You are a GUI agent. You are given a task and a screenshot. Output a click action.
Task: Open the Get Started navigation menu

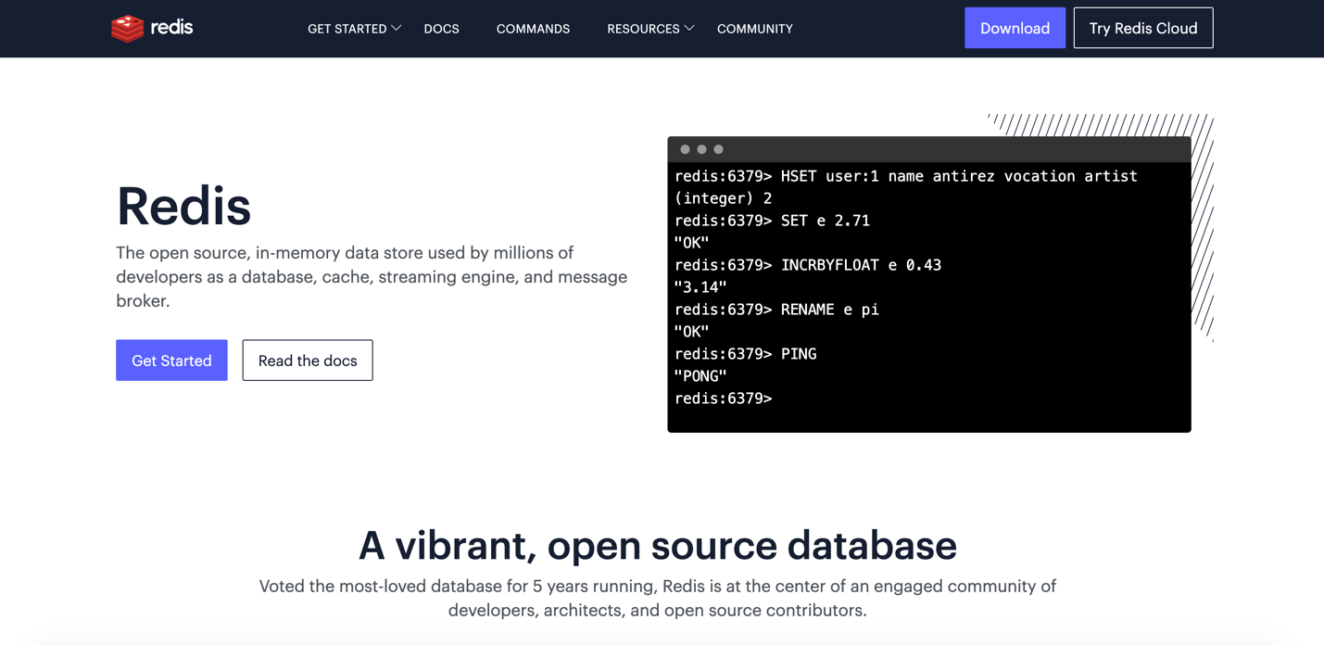354,29
